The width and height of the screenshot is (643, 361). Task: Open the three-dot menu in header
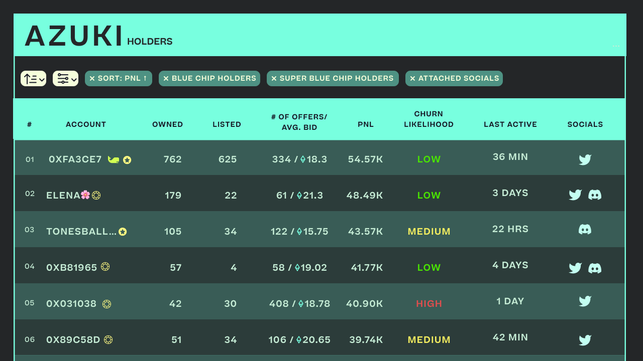(x=616, y=47)
